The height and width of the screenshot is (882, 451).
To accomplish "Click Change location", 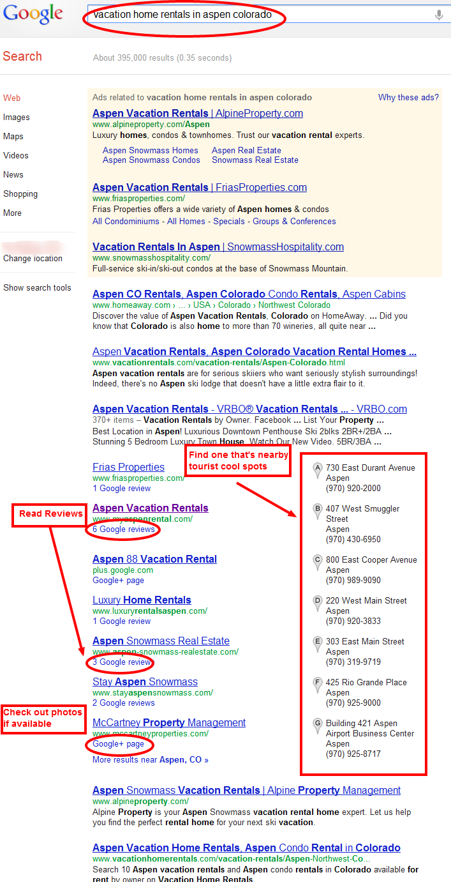I will pyautogui.click(x=33, y=259).
